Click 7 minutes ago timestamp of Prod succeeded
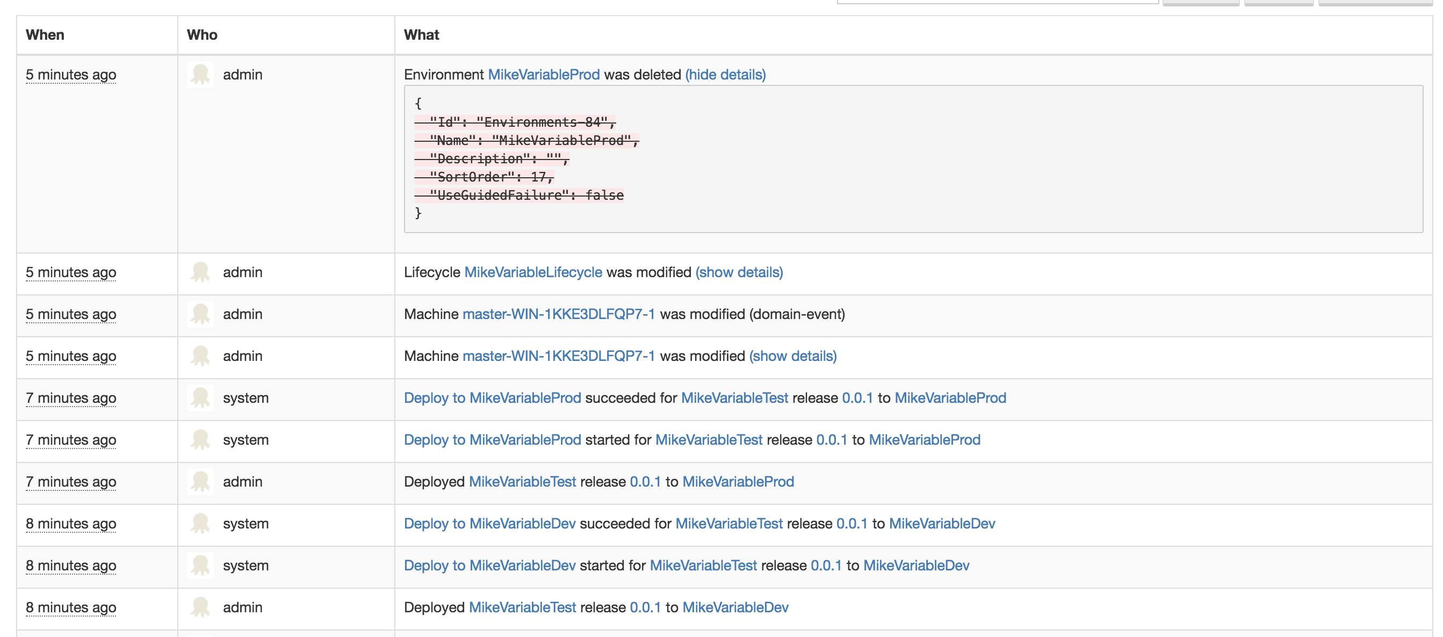 [x=71, y=398]
